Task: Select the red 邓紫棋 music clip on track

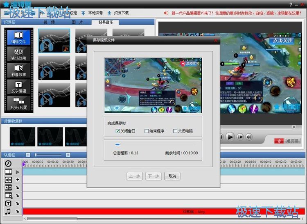Action: coord(164,211)
